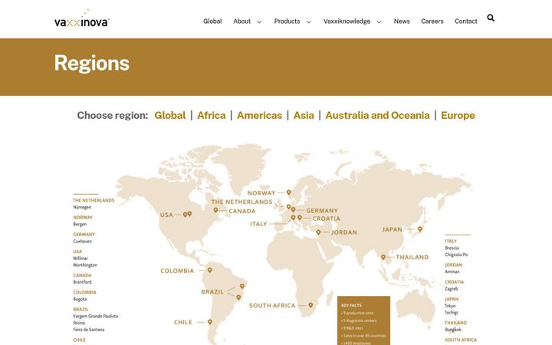
Task: Go to Vaxxinova logo homepage
Action: [82, 18]
